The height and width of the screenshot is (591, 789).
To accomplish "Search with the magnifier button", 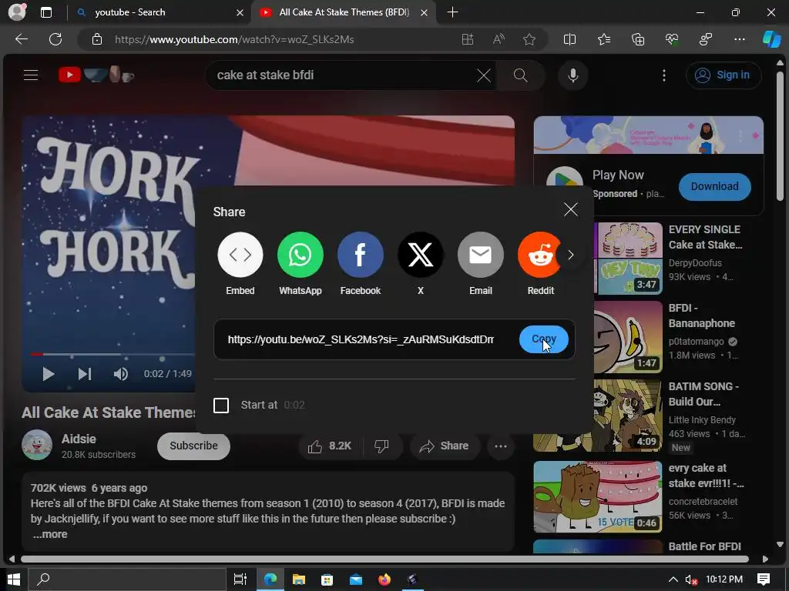I will pos(520,75).
